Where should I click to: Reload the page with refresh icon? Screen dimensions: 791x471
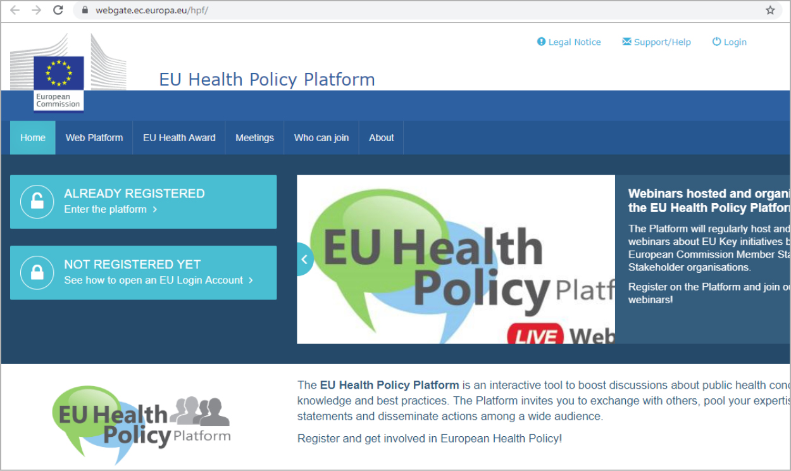coord(58,10)
